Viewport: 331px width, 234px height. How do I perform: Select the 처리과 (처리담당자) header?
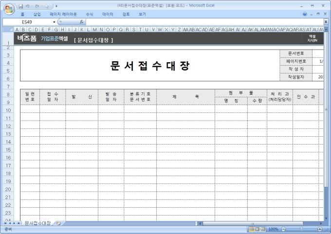[280, 97]
